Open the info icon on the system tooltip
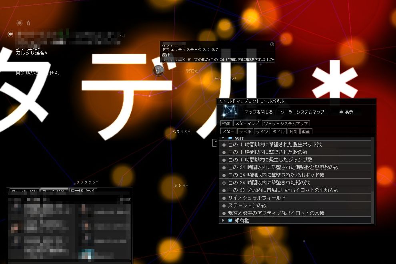396x264 pixels. (272, 44)
